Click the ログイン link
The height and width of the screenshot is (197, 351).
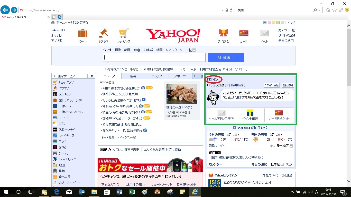tap(213, 80)
